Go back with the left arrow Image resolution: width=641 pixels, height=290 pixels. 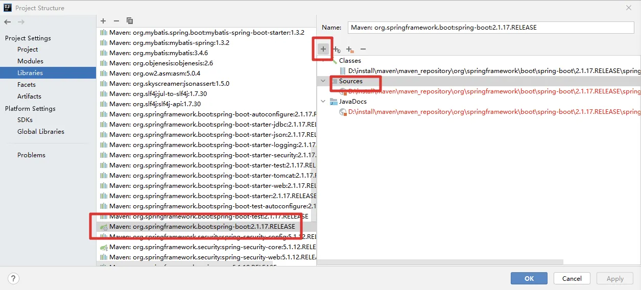coord(7,22)
